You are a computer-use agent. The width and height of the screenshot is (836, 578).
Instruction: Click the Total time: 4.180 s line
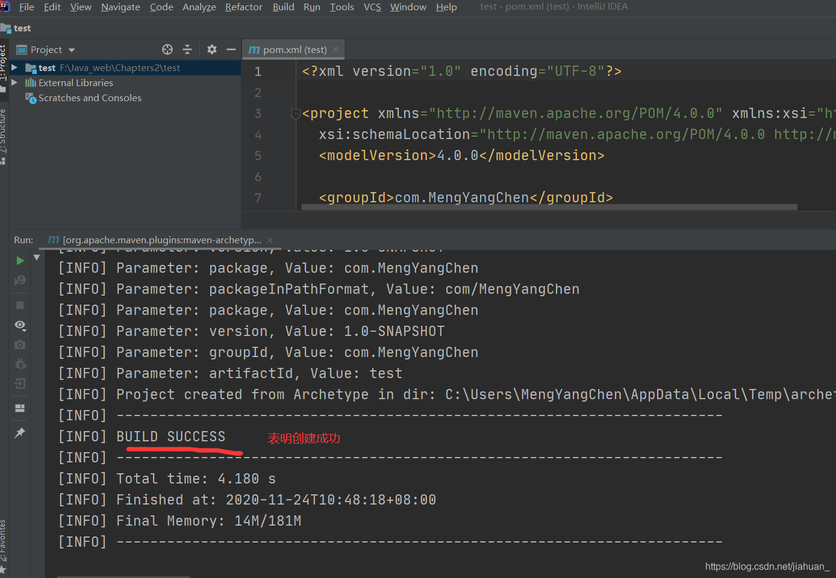coord(167,479)
